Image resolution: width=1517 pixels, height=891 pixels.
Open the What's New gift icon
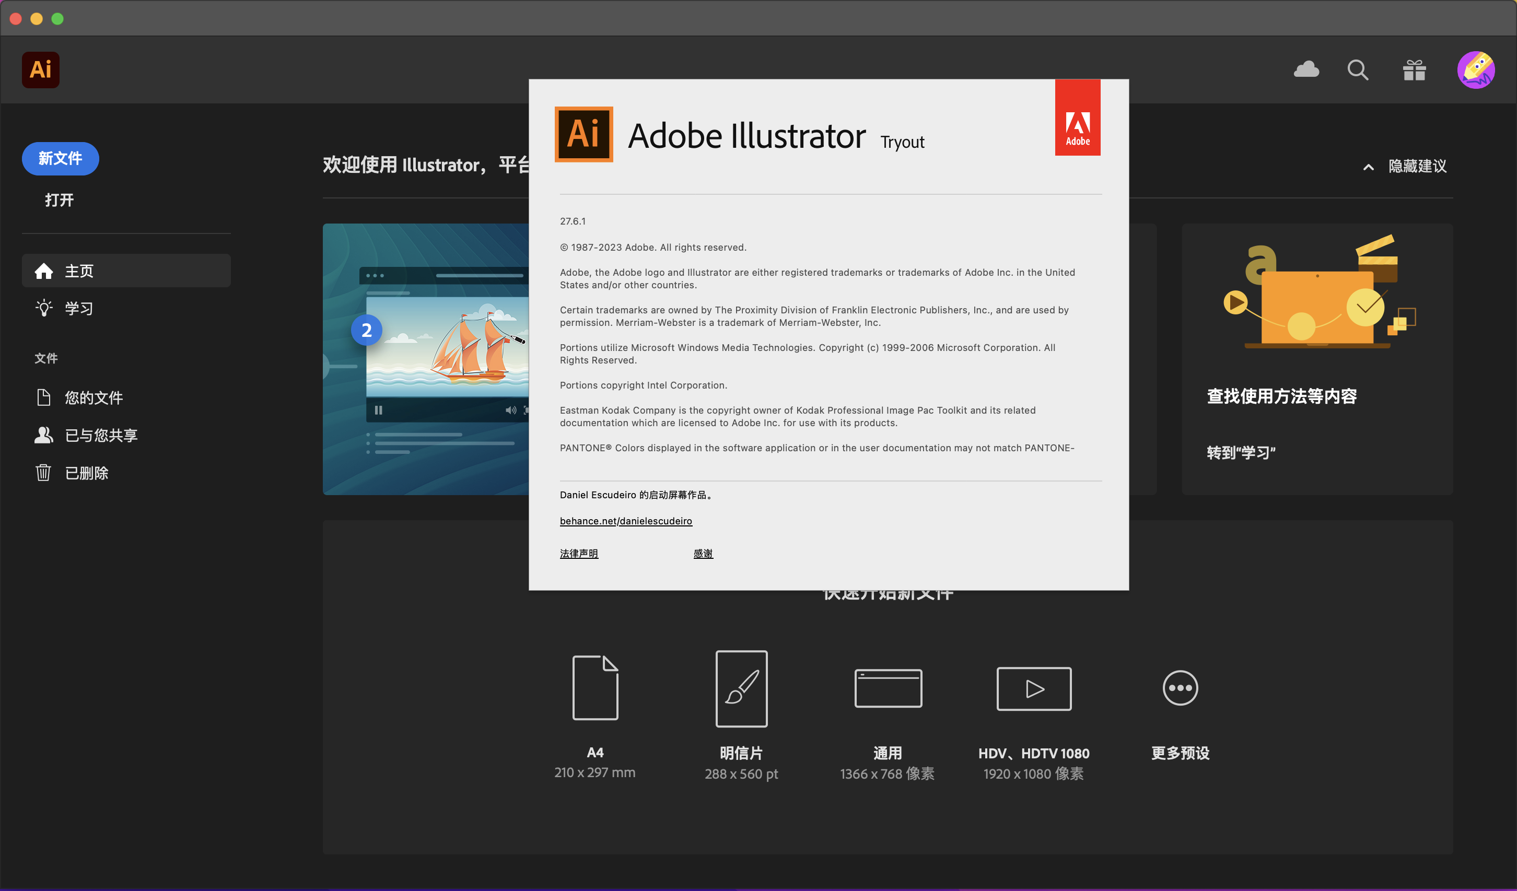[1414, 70]
